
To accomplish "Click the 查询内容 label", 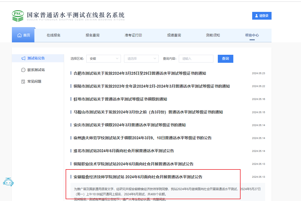I will point(169,59).
